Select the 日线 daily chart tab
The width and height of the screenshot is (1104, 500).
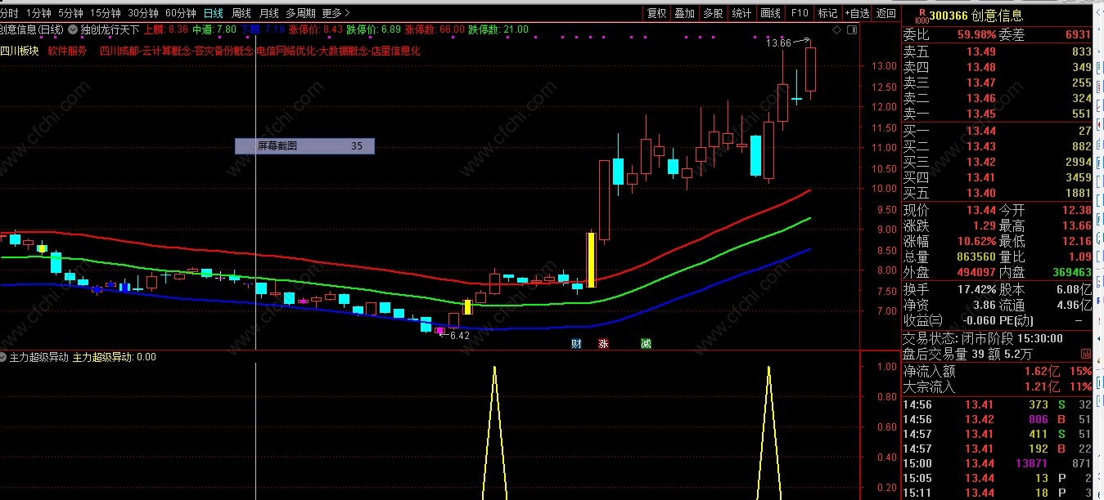pos(214,13)
